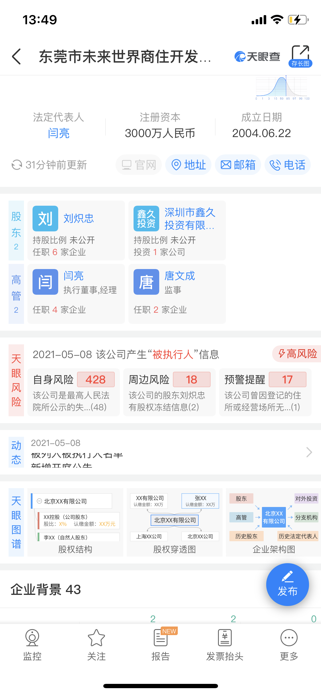The width and height of the screenshot is (321, 695).
Task: Open 深圳市鑫久投资 shareholder card
Action: click(177, 231)
